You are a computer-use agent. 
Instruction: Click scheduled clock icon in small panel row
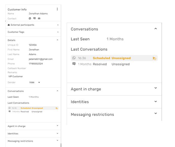57,108
